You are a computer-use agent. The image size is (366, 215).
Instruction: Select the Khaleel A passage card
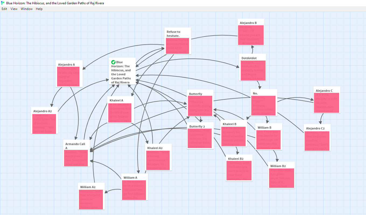click(121, 110)
